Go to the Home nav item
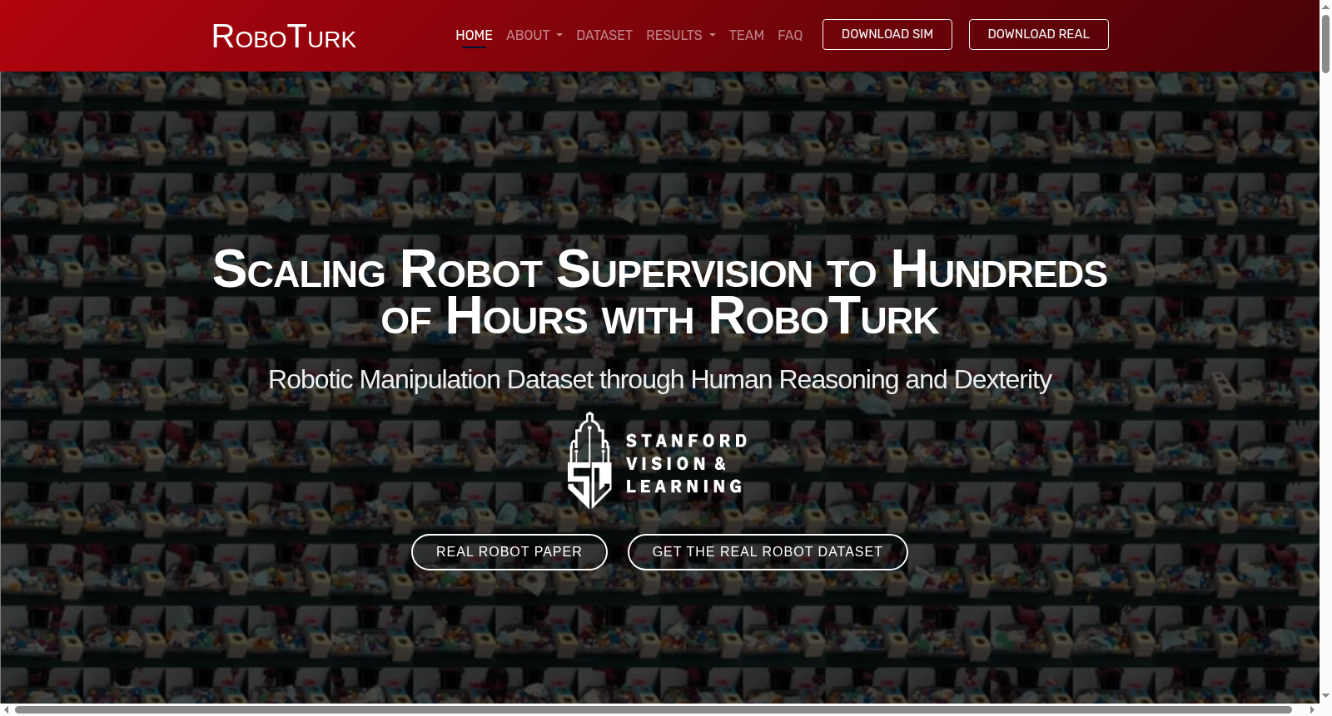Viewport: 1332px width, 716px height. point(474,36)
